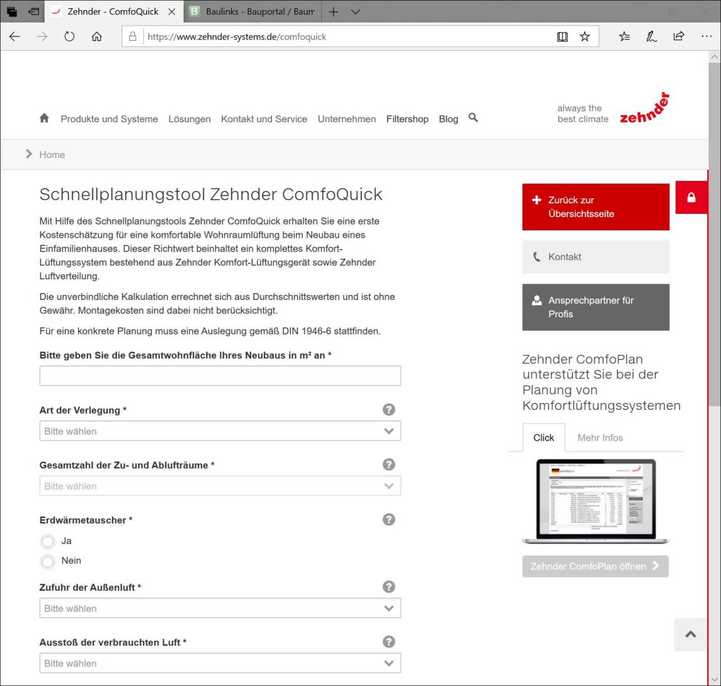Select the Click tab in ComfoPlan box
721x686 pixels.
(543, 437)
